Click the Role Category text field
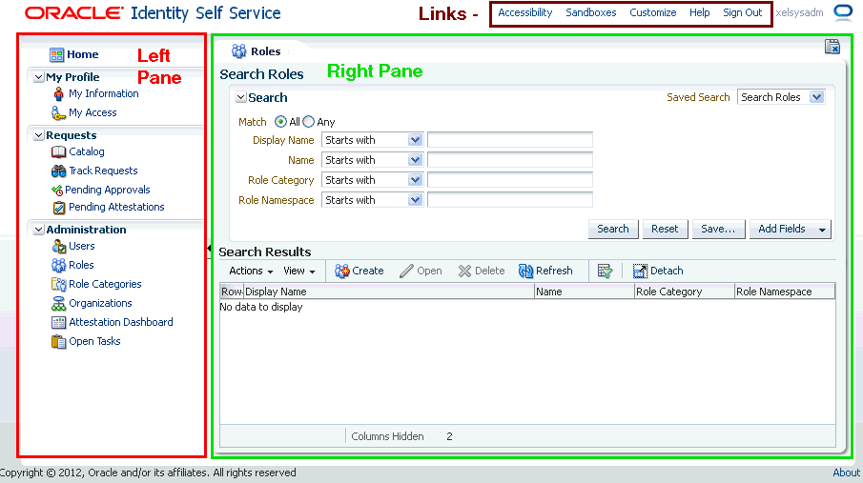Screen dimensions: 863x483 tap(510, 180)
